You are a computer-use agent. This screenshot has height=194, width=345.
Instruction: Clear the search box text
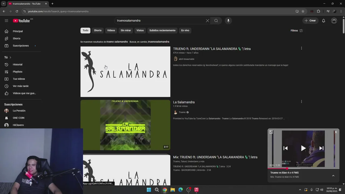(208, 20)
